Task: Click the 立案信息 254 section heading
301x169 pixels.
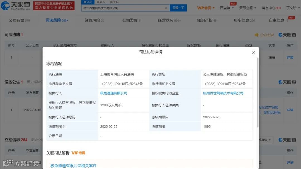Action: click(16, 140)
